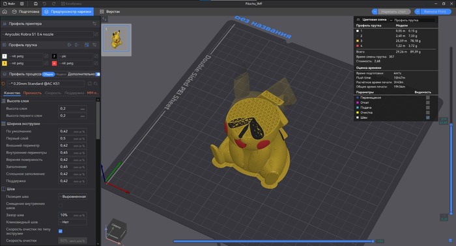Click blue filament sync icon in Профиль прутка

[87, 45]
